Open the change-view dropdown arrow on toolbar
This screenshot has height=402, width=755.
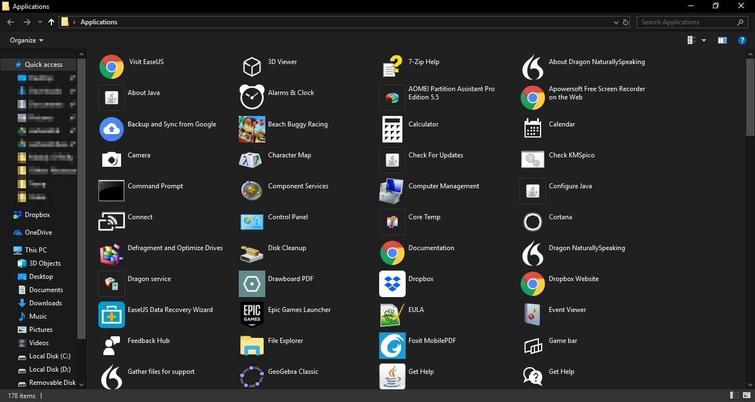[x=703, y=40]
